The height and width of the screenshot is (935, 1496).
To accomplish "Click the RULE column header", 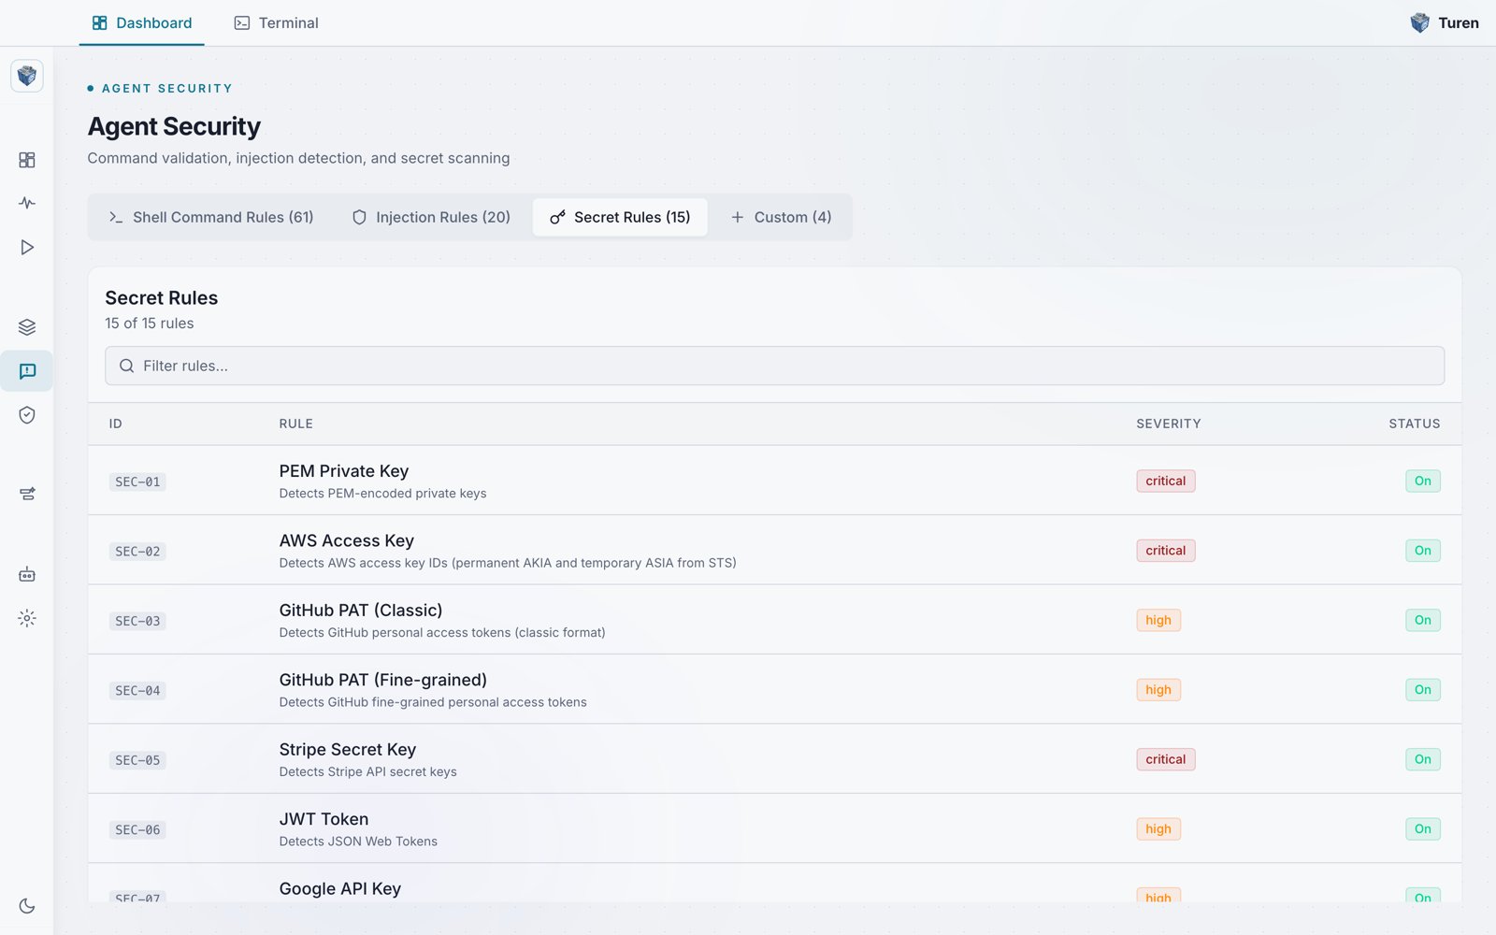I will coord(295,424).
